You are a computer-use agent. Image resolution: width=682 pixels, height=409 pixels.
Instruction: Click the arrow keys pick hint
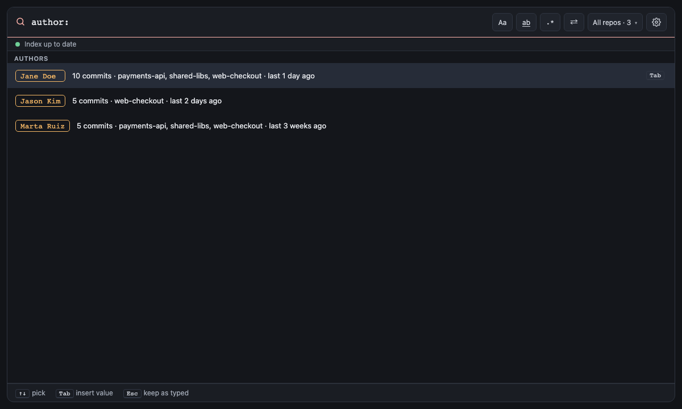(x=31, y=393)
